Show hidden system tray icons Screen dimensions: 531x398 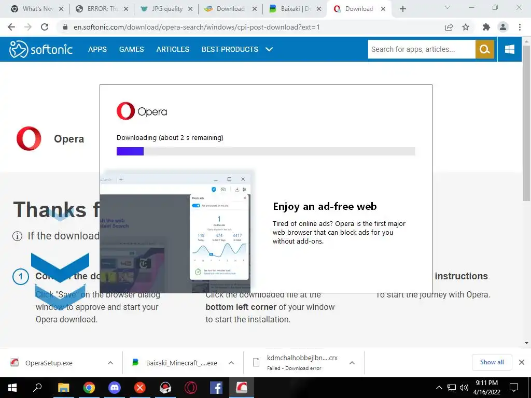click(439, 388)
